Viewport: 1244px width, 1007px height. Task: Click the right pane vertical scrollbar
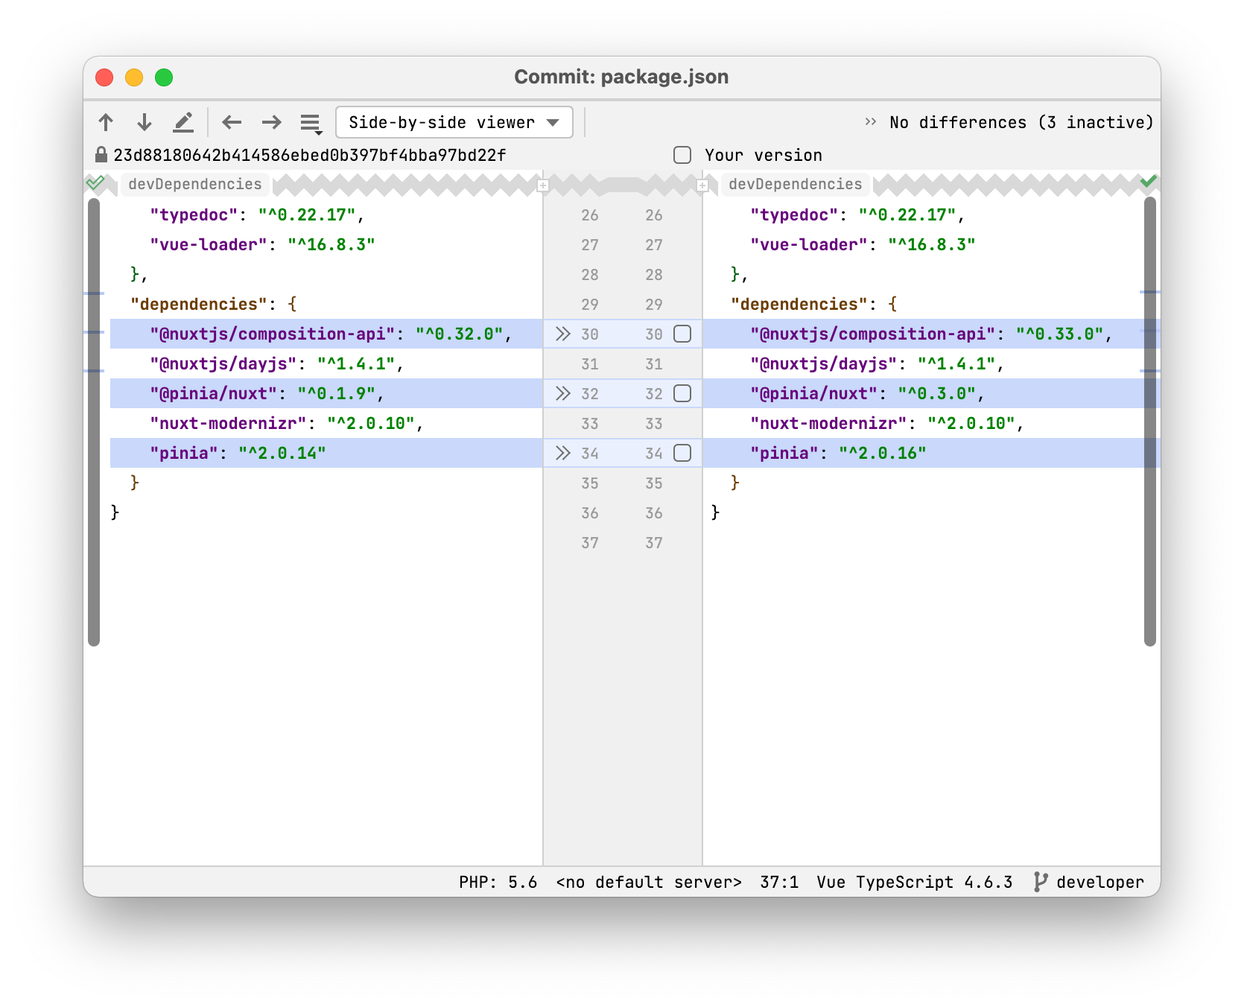point(1150,422)
